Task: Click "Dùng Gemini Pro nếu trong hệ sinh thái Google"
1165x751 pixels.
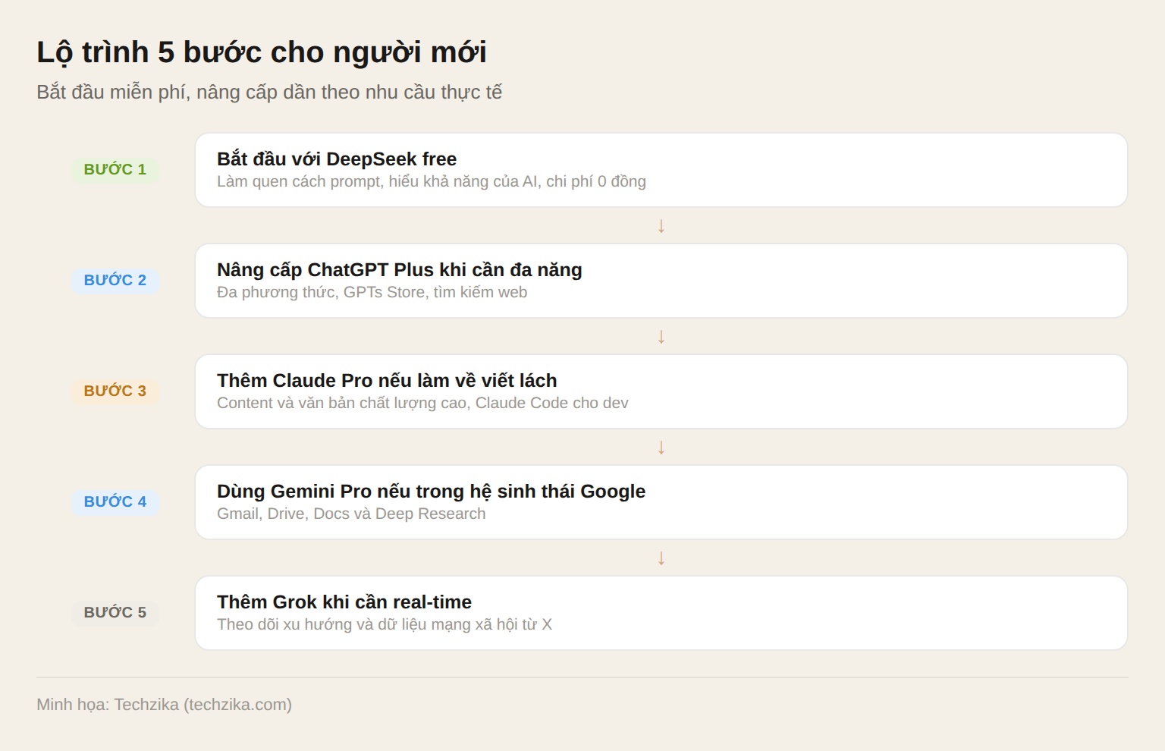Action: [431, 491]
